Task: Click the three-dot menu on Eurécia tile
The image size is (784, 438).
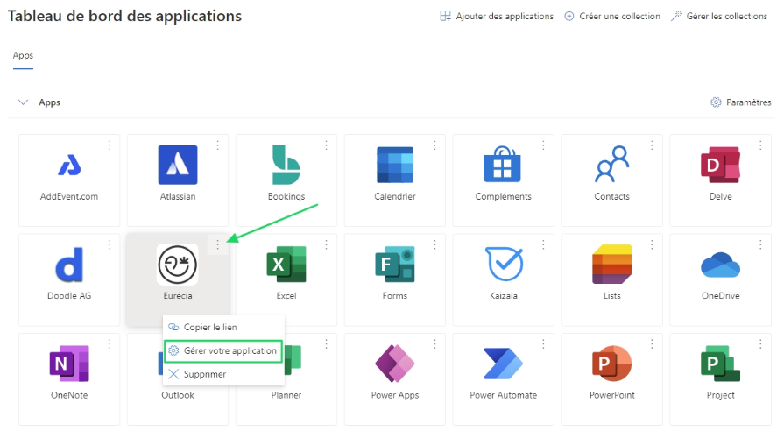Action: [217, 244]
